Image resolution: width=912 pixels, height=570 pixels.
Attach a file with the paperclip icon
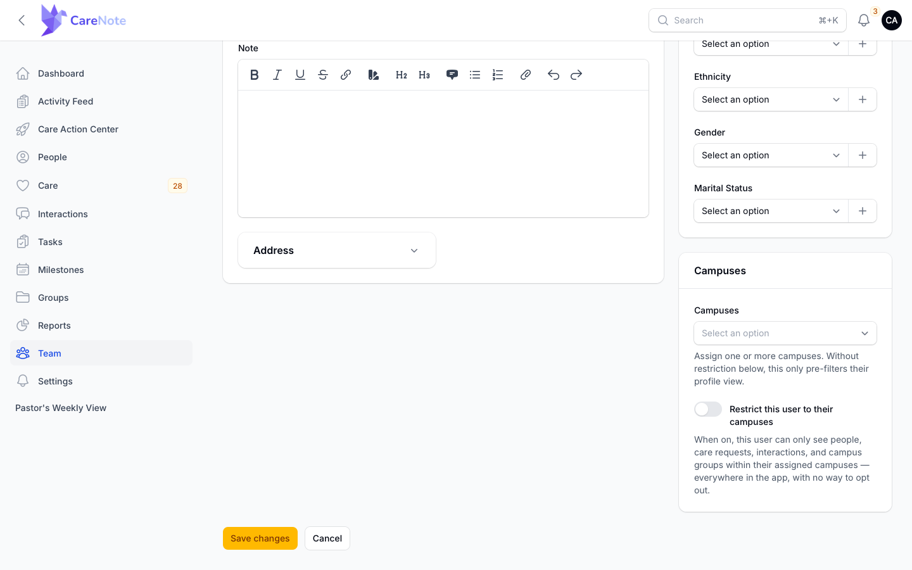(526, 75)
